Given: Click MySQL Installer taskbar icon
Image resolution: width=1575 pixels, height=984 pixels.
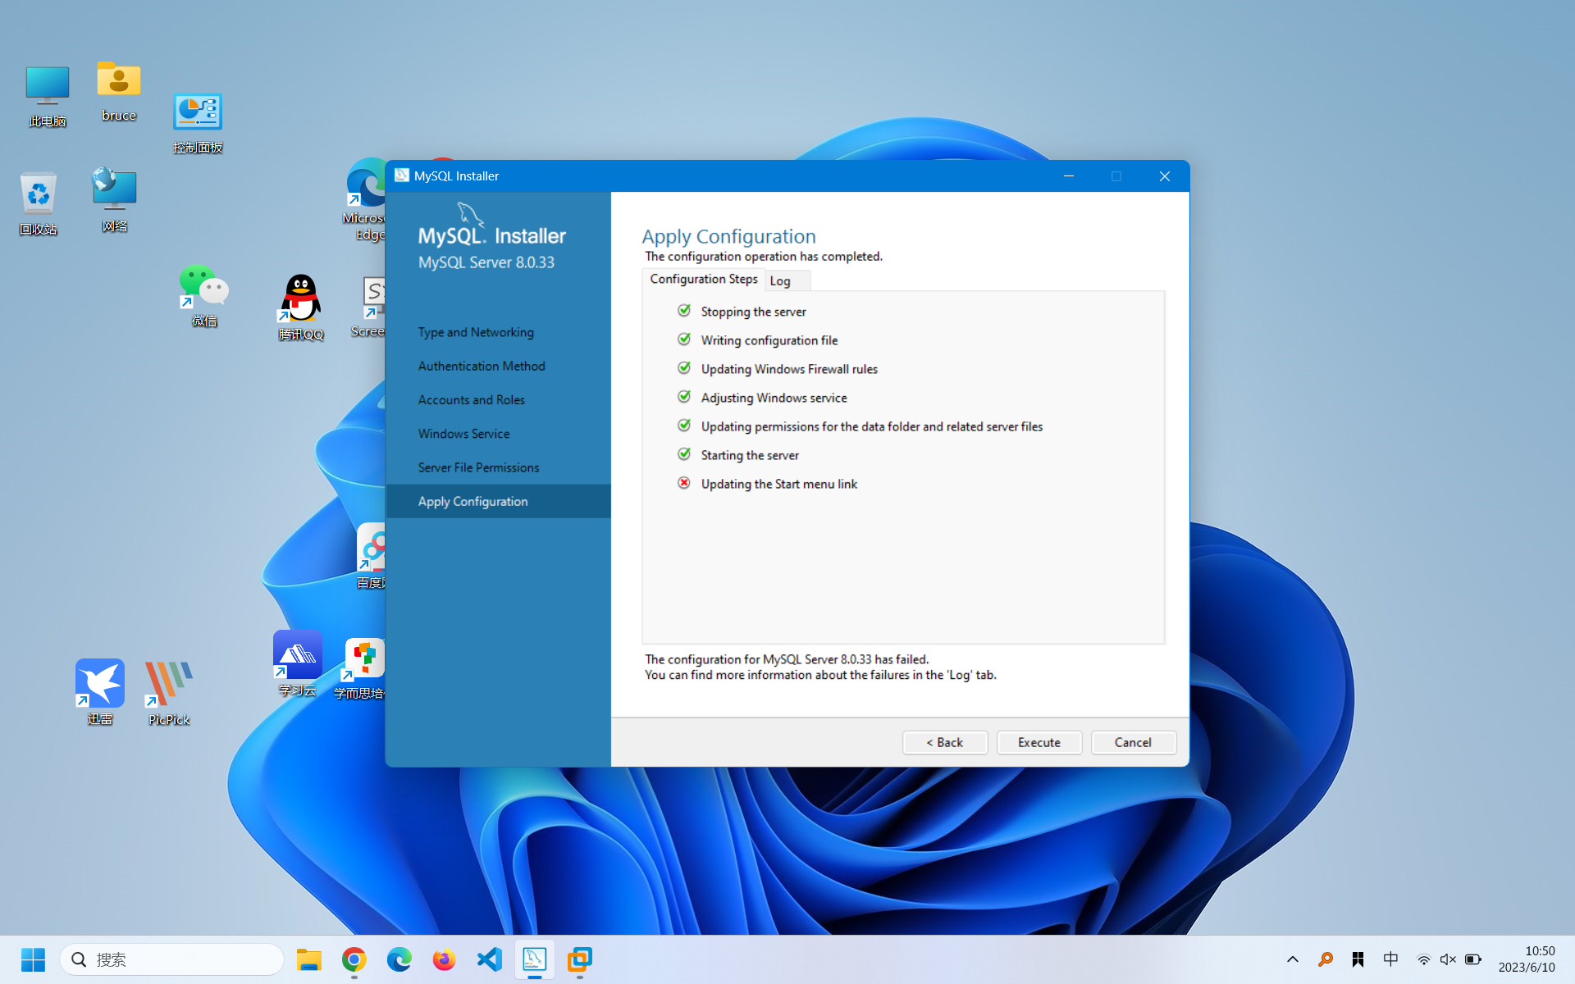Looking at the screenshot, I should coord(535,959).
